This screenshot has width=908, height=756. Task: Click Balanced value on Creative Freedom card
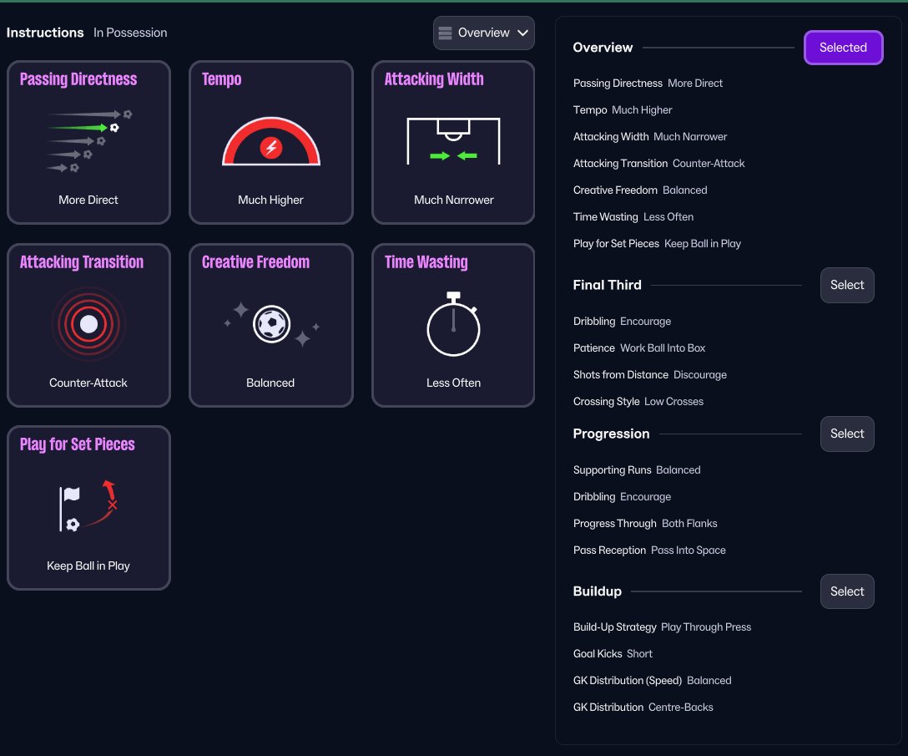[x=270, y=383]
